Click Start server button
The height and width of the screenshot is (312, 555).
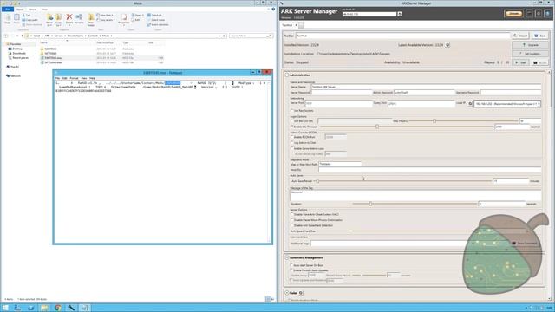(x=521, y=62)
